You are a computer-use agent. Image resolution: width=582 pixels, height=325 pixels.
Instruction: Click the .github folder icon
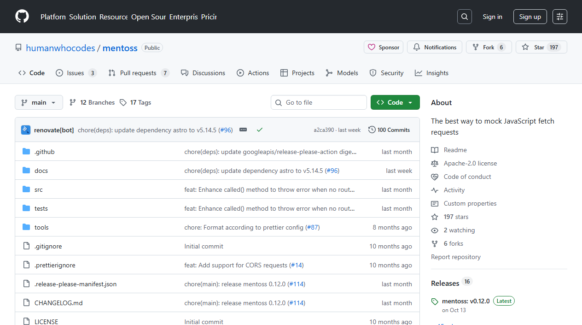point(26,152)
